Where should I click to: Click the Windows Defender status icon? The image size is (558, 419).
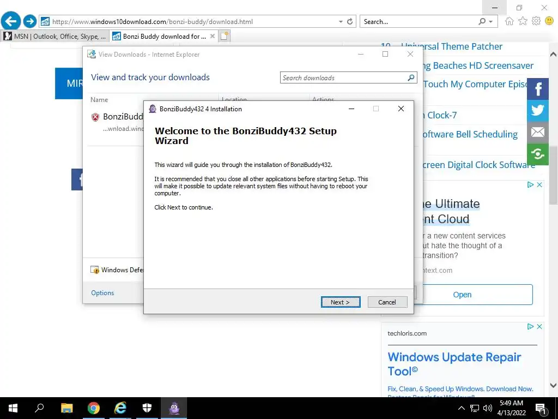coord(95,270)
